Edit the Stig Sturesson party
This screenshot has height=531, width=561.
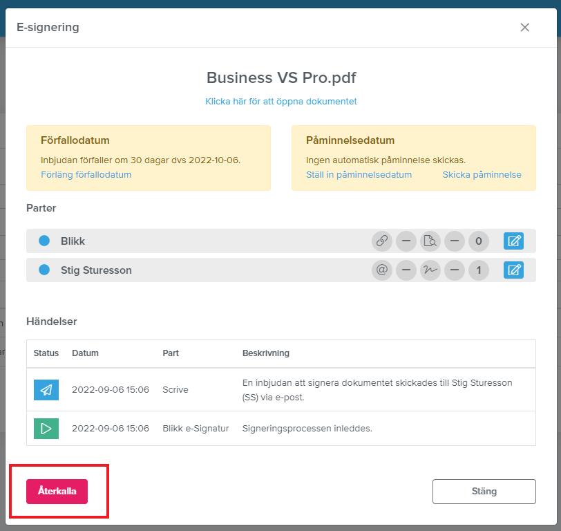pos(513,270)
